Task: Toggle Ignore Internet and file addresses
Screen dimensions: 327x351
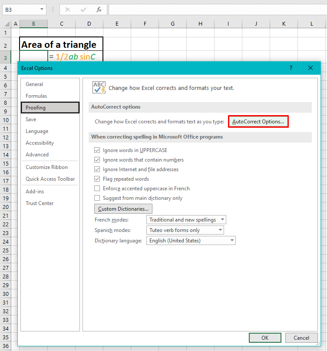Action: pos(97,169)
